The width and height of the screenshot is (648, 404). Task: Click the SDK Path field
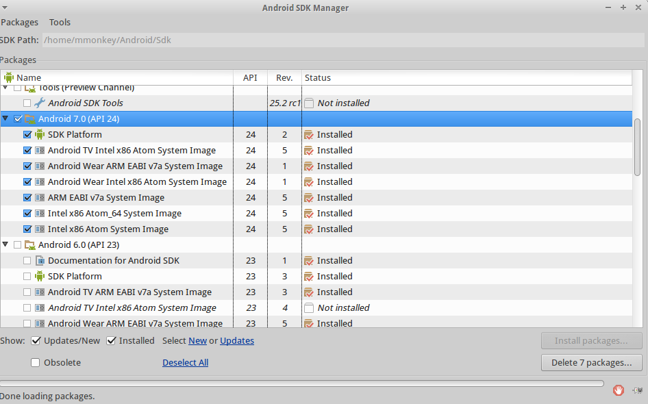click(343, 40)
